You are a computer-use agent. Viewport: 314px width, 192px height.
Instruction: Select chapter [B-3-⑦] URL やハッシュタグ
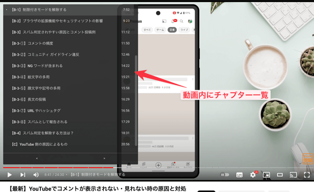click(68, 111)
